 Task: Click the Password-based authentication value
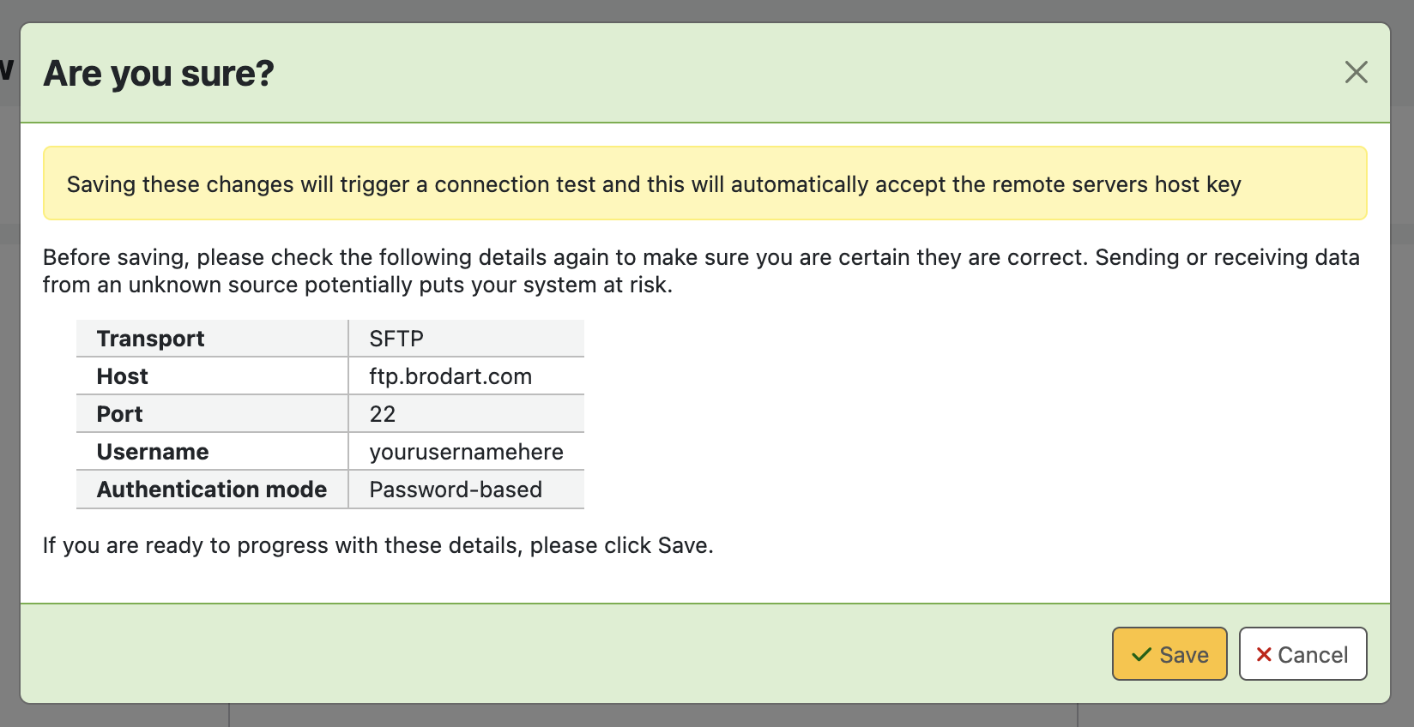tap(456, 490)
